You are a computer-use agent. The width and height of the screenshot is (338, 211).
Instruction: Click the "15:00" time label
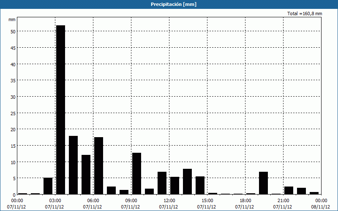(x=207, y=201)
